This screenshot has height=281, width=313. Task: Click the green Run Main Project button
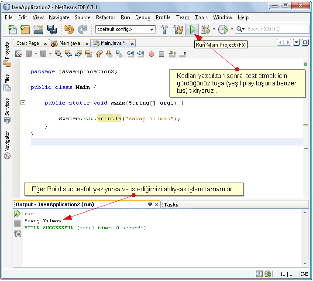tap(192, 30)
